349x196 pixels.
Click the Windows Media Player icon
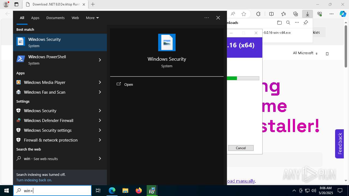[x=19, y=82]
